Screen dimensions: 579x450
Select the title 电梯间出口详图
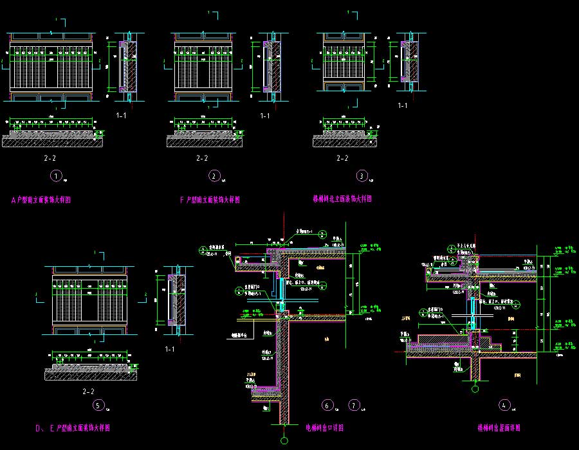[x=325, y=428]
